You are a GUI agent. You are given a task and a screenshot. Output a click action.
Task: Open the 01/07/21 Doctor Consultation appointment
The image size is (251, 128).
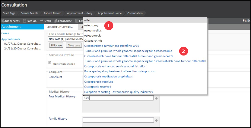[22, 43]
